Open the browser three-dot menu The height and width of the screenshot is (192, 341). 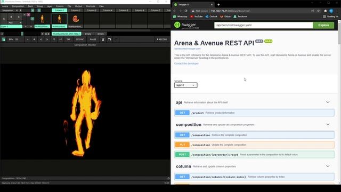point(337,11)
